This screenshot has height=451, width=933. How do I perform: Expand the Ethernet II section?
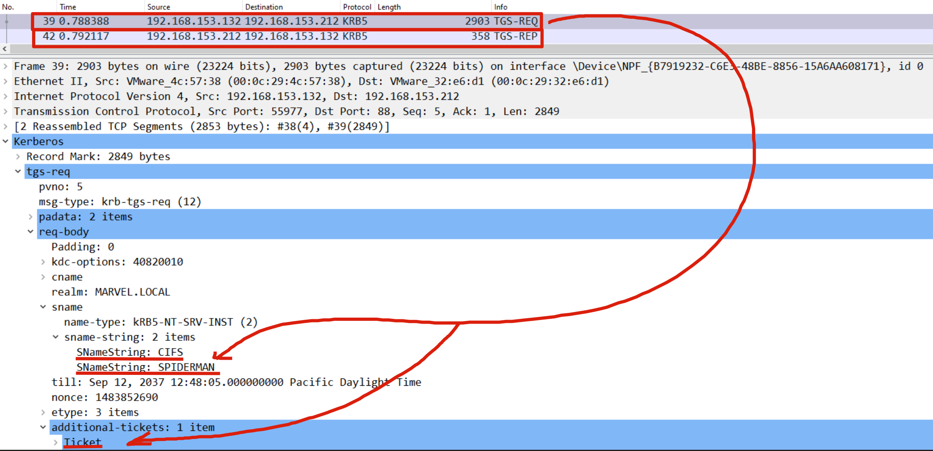6,81
